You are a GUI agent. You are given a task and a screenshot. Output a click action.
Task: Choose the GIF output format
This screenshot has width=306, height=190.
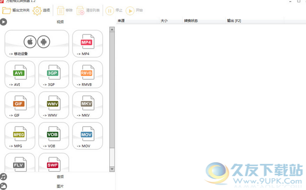[20, 105]
